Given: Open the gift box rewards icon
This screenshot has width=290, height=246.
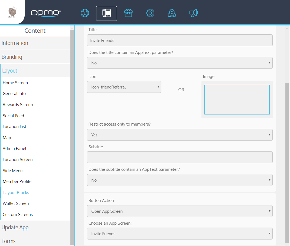Looking at the screenshot, I should coord(128,13).
